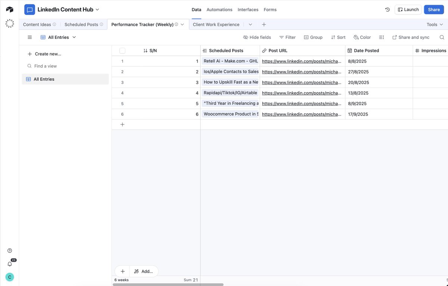Screen dimensions: 448x286
Task: Switch to the Data tab
Action: click(196, 10)
